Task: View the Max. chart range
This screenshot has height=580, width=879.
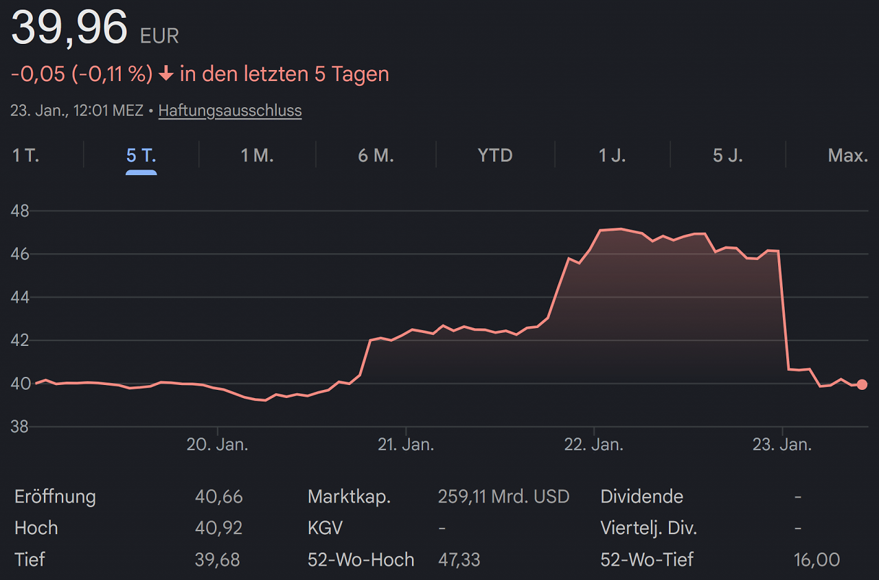Action: point(849,155)
